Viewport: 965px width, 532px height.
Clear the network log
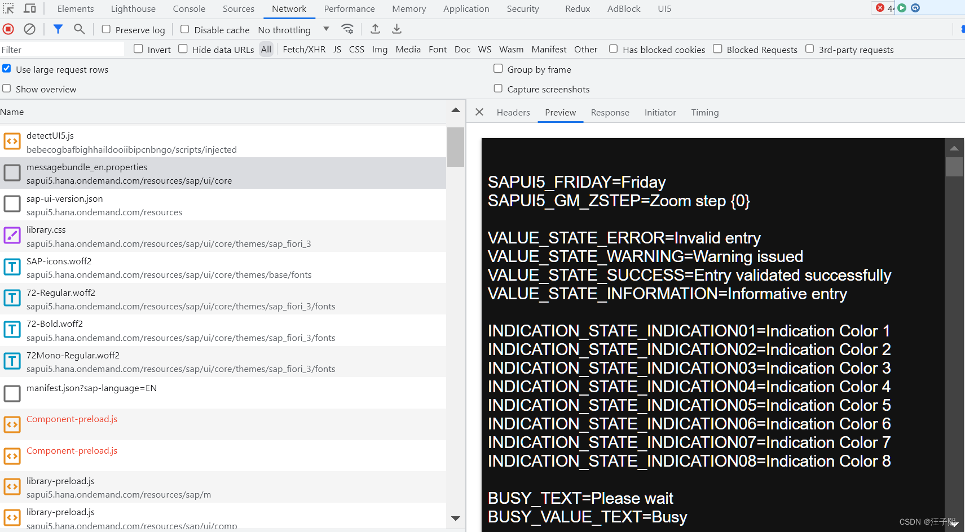[x=29, y=29]
